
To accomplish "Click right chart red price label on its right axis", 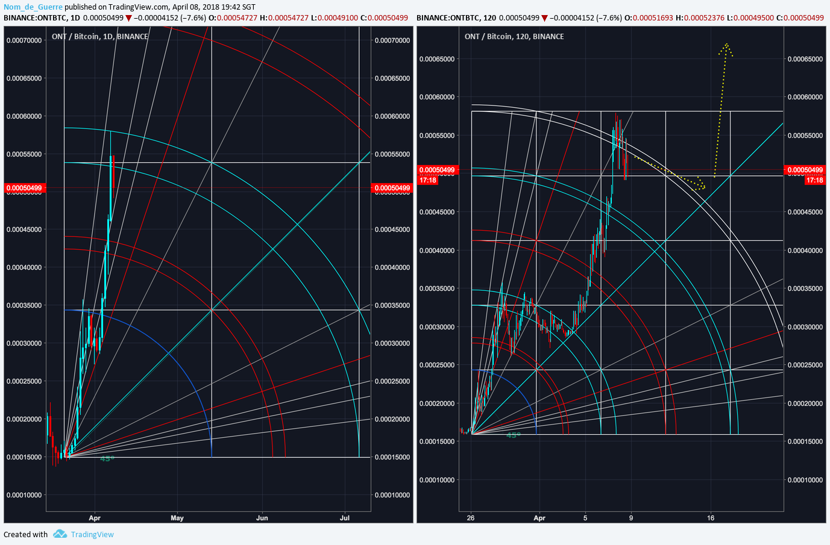I will (x=805, y=170).
